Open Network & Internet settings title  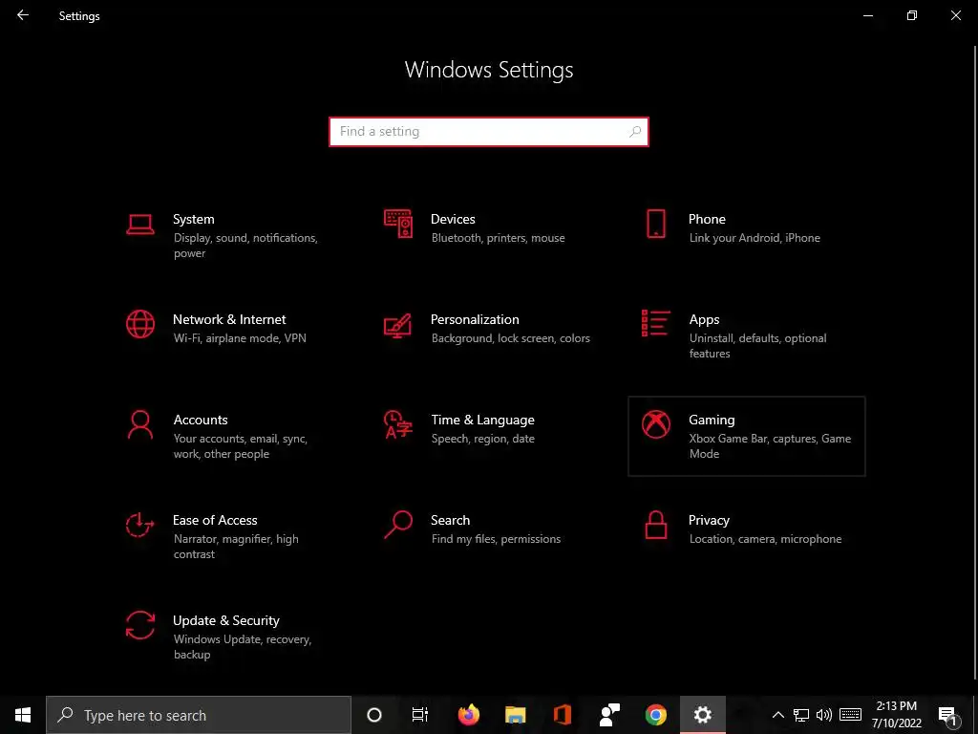229,319
